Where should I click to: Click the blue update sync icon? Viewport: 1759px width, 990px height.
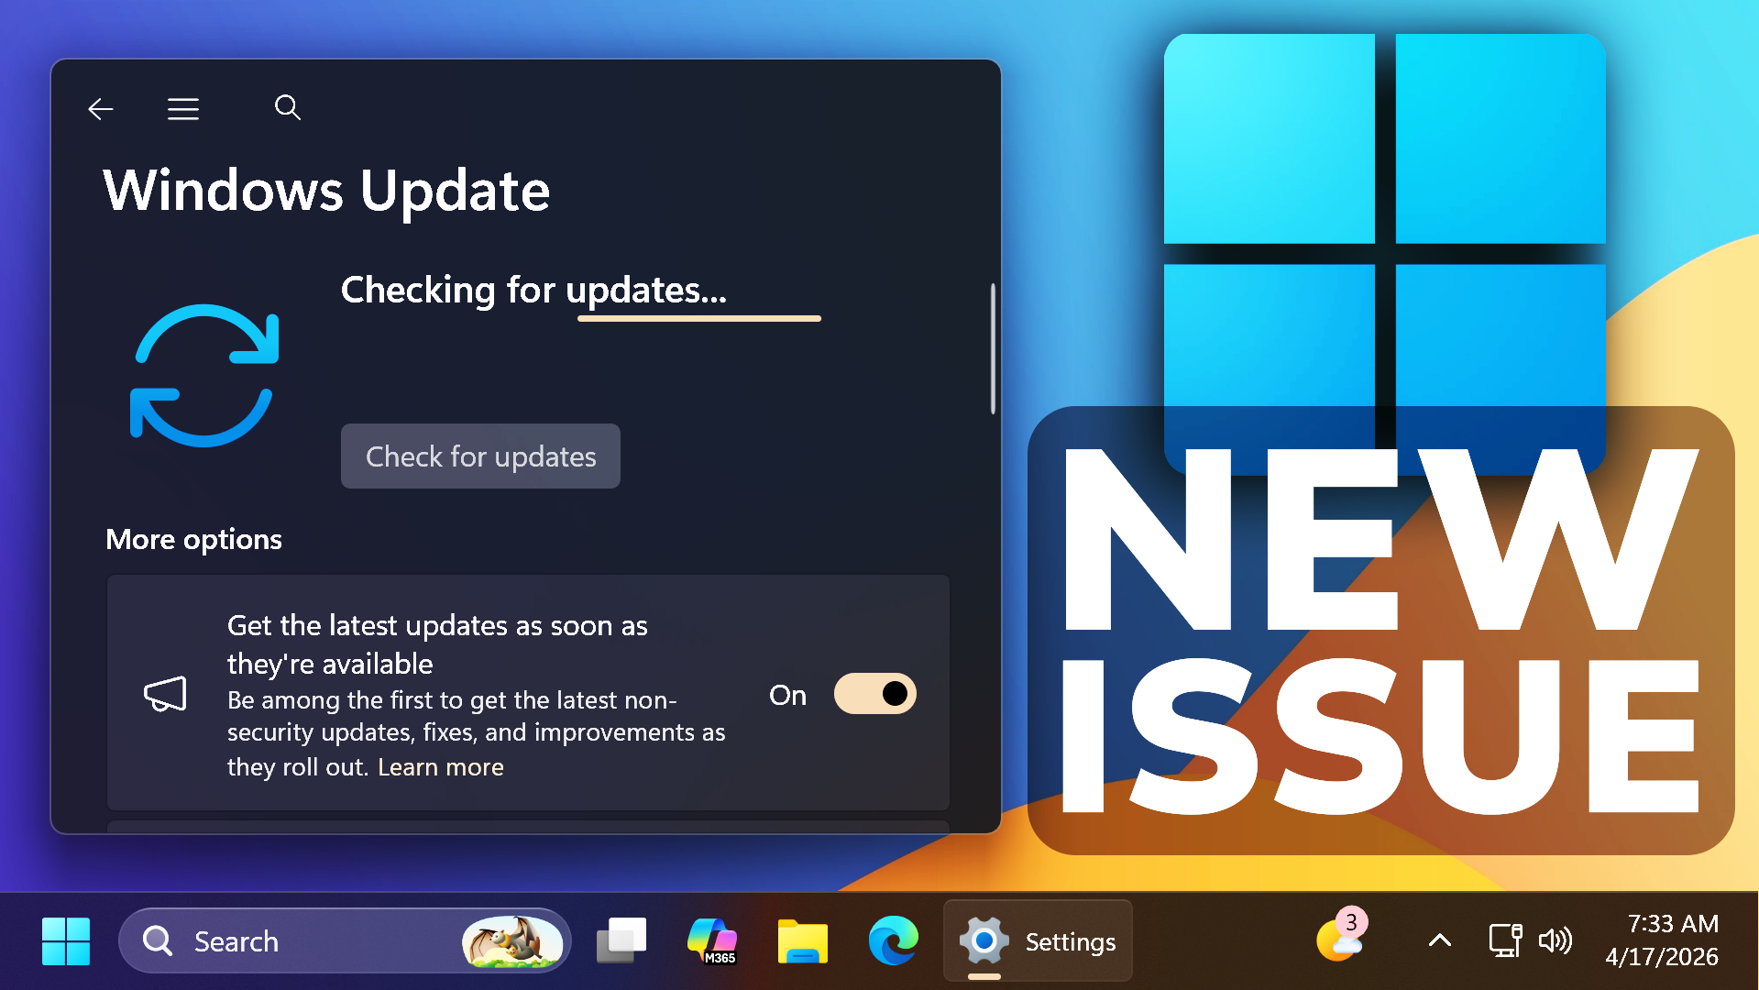pos(205,377)
